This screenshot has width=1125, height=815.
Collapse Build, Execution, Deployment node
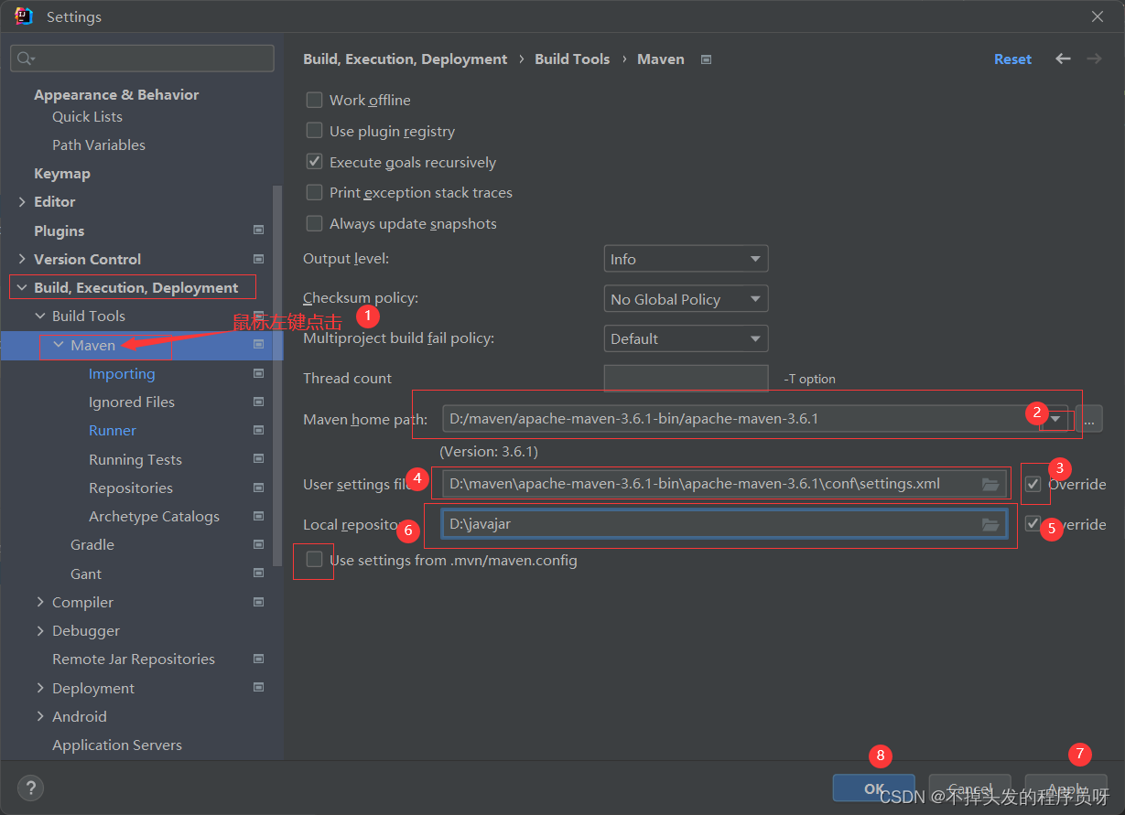pyautogui.click(x=22, y=287)
